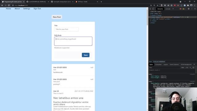Screen dimensions: 197x111
Task: Click the Home navigation link
Action: 8,9
